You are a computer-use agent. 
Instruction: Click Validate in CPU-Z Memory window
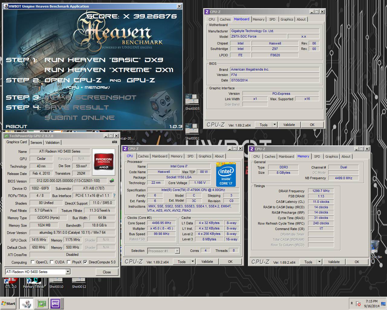(x=334, y=262)
